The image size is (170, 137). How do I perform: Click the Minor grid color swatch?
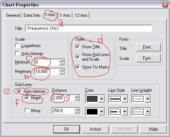pyautogui.click(x=92, y=112)
